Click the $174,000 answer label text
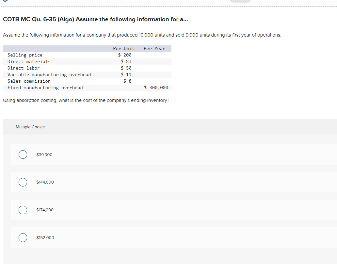 coord(44,210)
